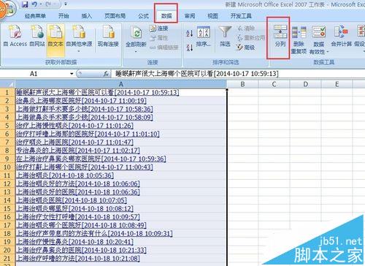Select column C header
365x266 pixels.
(274, 84)
